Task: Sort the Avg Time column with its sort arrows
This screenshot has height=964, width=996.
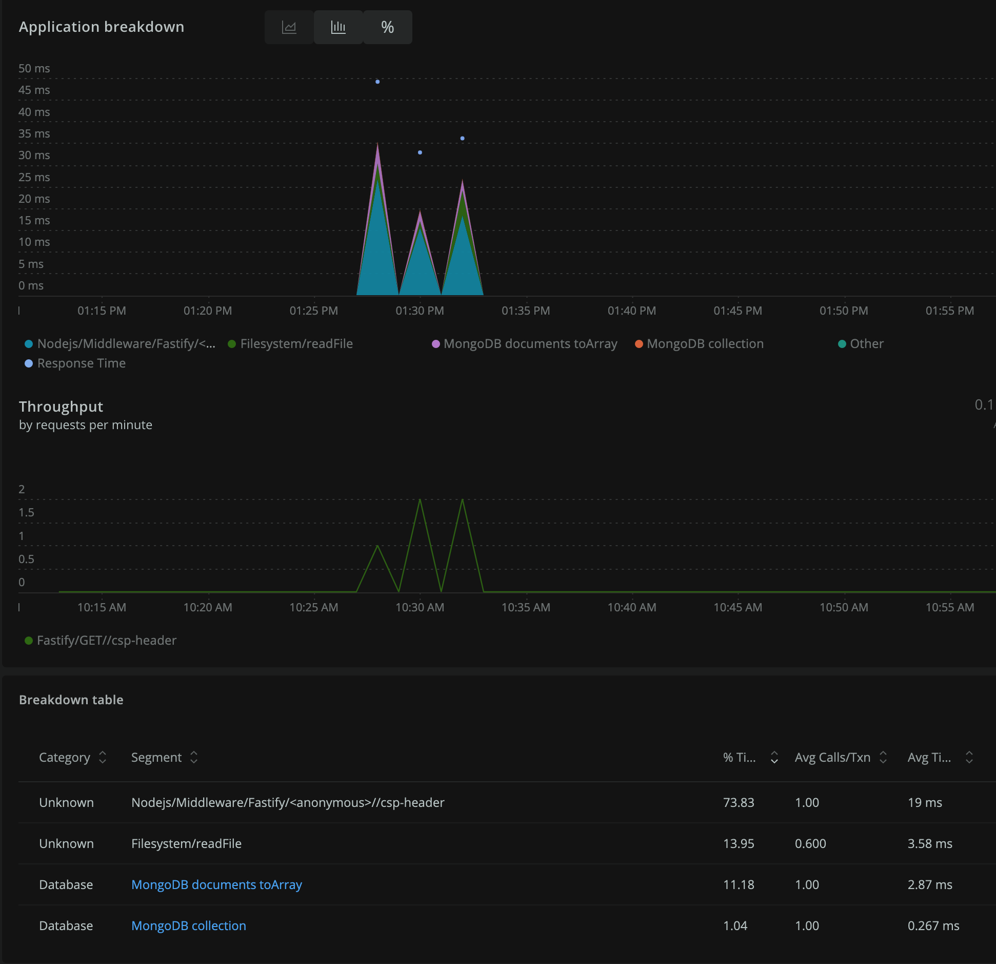Action: point(969,757)
